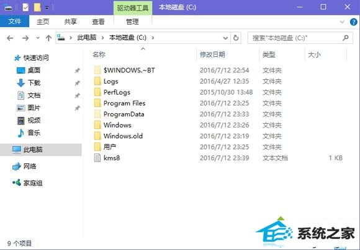
Task: Open the address bar history dropdown
Action: [x=225, y=38]
